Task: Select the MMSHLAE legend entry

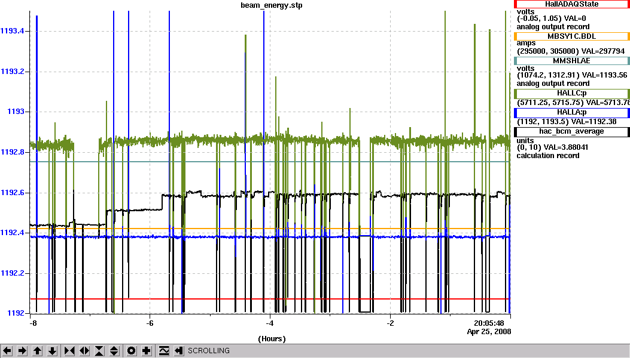Action: click(571, 61)
